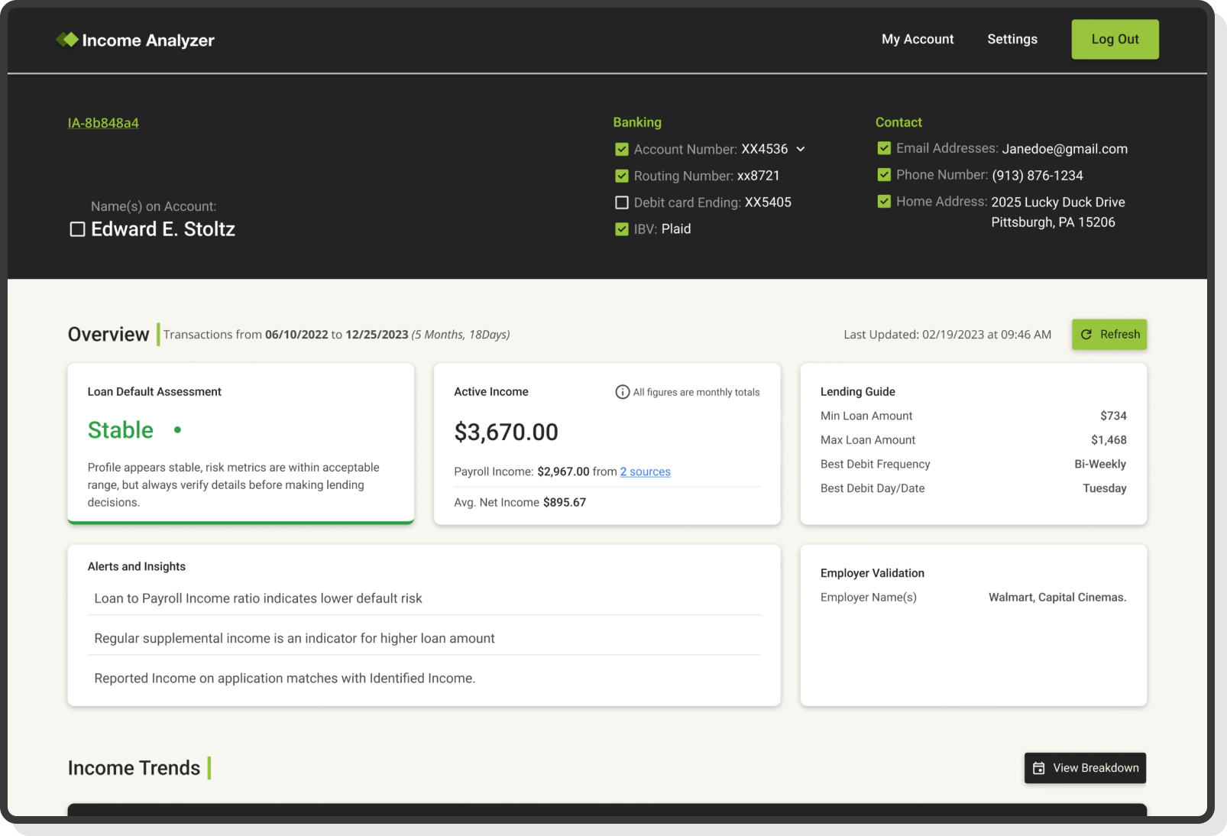Open My Account
Image resolution: width=1227 pixels, height=836 pixels.
(917, 39)
